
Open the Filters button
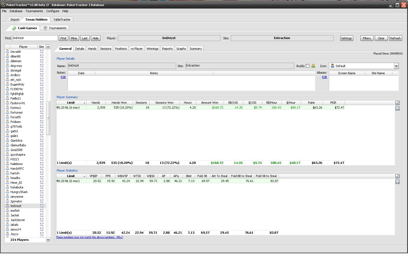[x=367, y=38]
